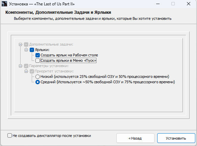The image size is (197, 146).
Task: Click the installer app icon in title bar
Action: (4, 4)
